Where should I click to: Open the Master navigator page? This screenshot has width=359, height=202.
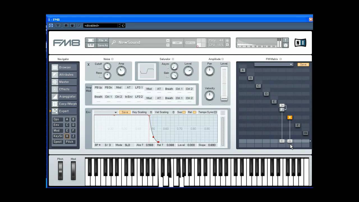click(64, 82)
